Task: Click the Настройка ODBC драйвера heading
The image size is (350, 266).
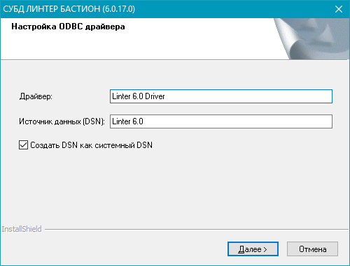Action: coord(68,27)
